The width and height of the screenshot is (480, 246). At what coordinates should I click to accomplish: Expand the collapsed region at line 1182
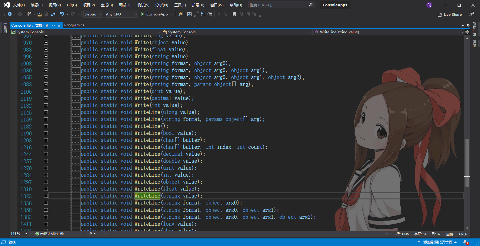46,126
